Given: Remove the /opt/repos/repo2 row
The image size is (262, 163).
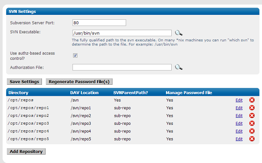Looking at the screenshot, I should 252,116.
